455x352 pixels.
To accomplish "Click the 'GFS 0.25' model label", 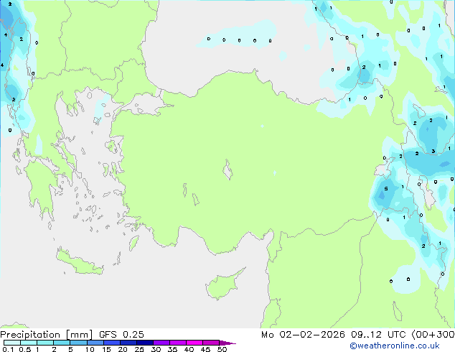I will [x=121, y=335].
